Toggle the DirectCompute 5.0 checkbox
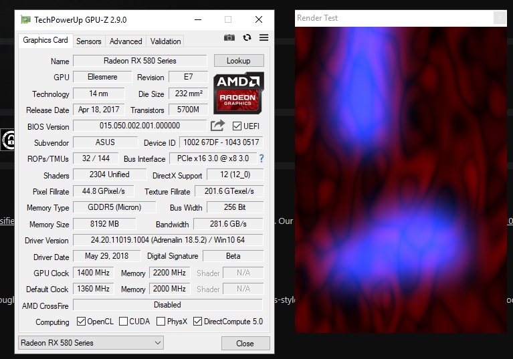 pyautogui.click(x=197, y=322)
